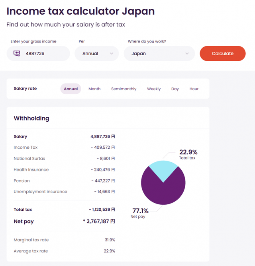The width and height of the screenshot is (255, 266).
Task: Click the light blue Total tax slice
Action: [x=163, y=169]
